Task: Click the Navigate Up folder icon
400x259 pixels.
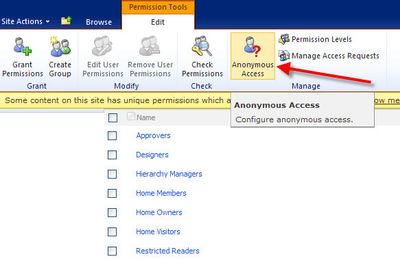Action: 67,21
